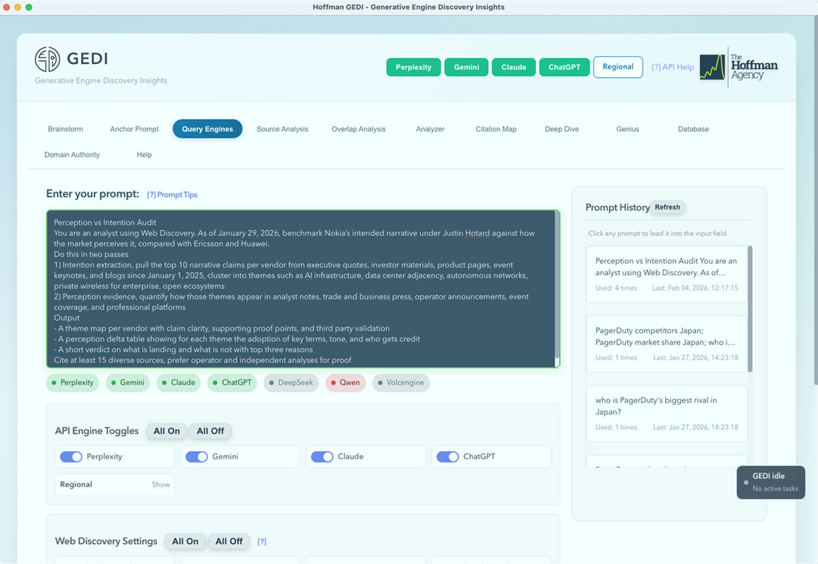Image resolution: width=818 pixels, height=564 pixels.
Task: Open the Anchor Prompt tab
Action: click(134, 129)
